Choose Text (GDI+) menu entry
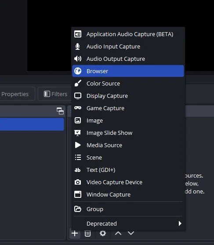This screenshot has height=245, width=214. coord(128,170)
